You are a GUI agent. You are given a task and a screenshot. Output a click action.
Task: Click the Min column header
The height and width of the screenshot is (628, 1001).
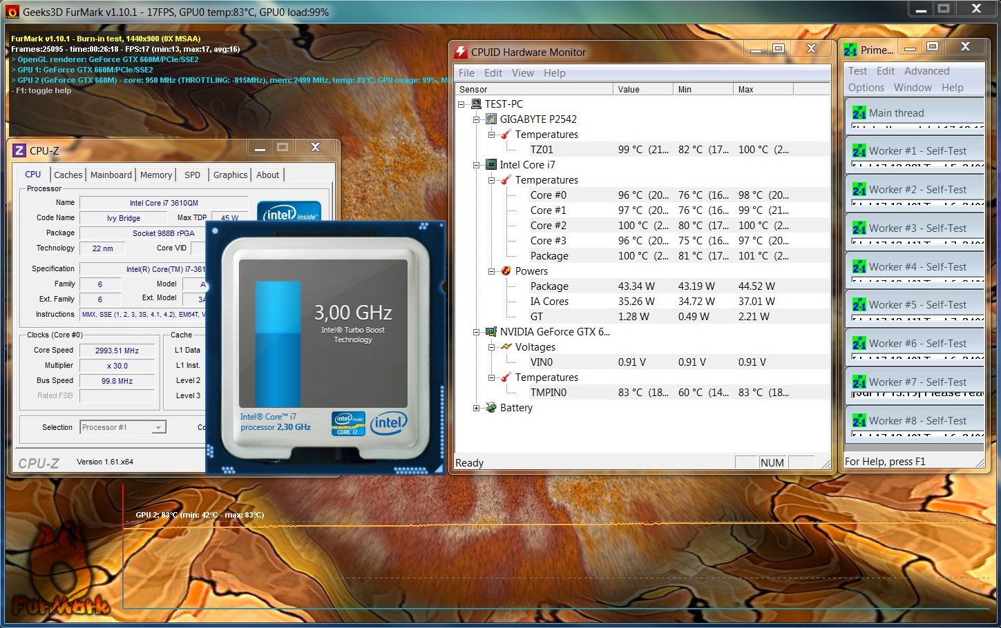[703, 89]
